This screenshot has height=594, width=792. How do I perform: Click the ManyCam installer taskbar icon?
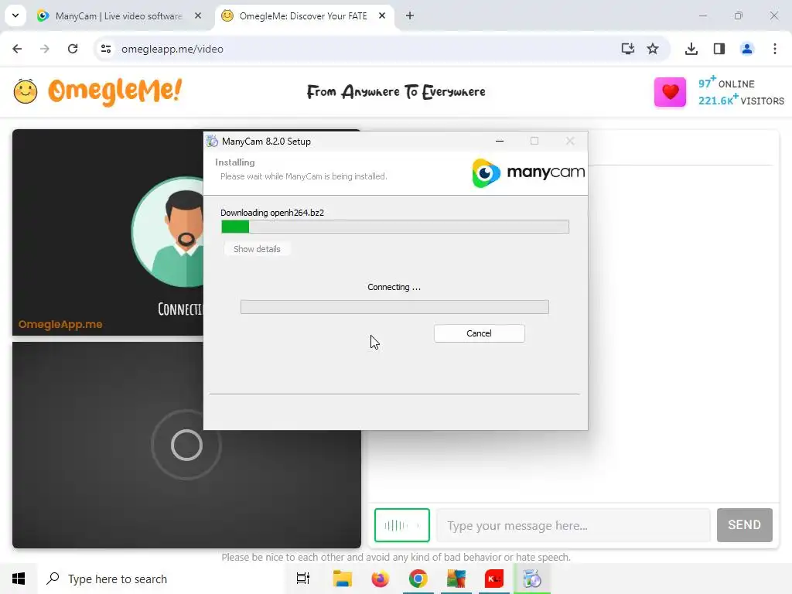coord(532,579)
